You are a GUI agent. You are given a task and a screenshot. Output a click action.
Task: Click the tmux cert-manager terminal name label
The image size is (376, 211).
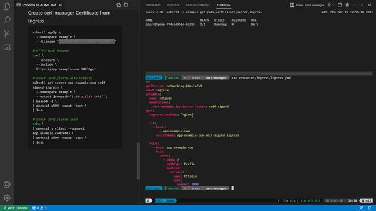pyautogui.click(x=310, y=5)
